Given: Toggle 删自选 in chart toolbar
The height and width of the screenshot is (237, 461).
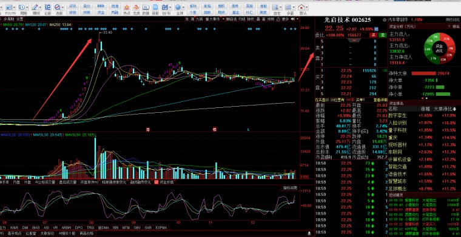Looking at the screenshot, I should 231,19.
